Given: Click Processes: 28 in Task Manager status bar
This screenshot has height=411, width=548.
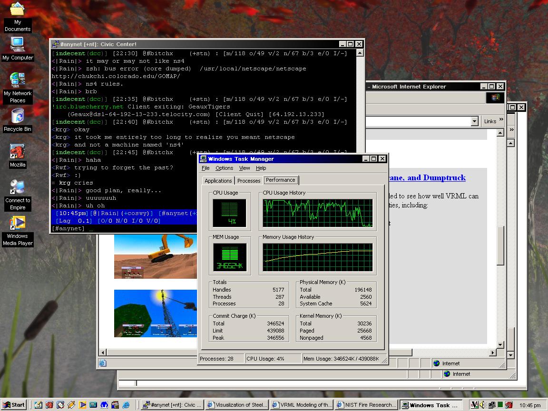Looking at the screenshot, I should (221, 359).
